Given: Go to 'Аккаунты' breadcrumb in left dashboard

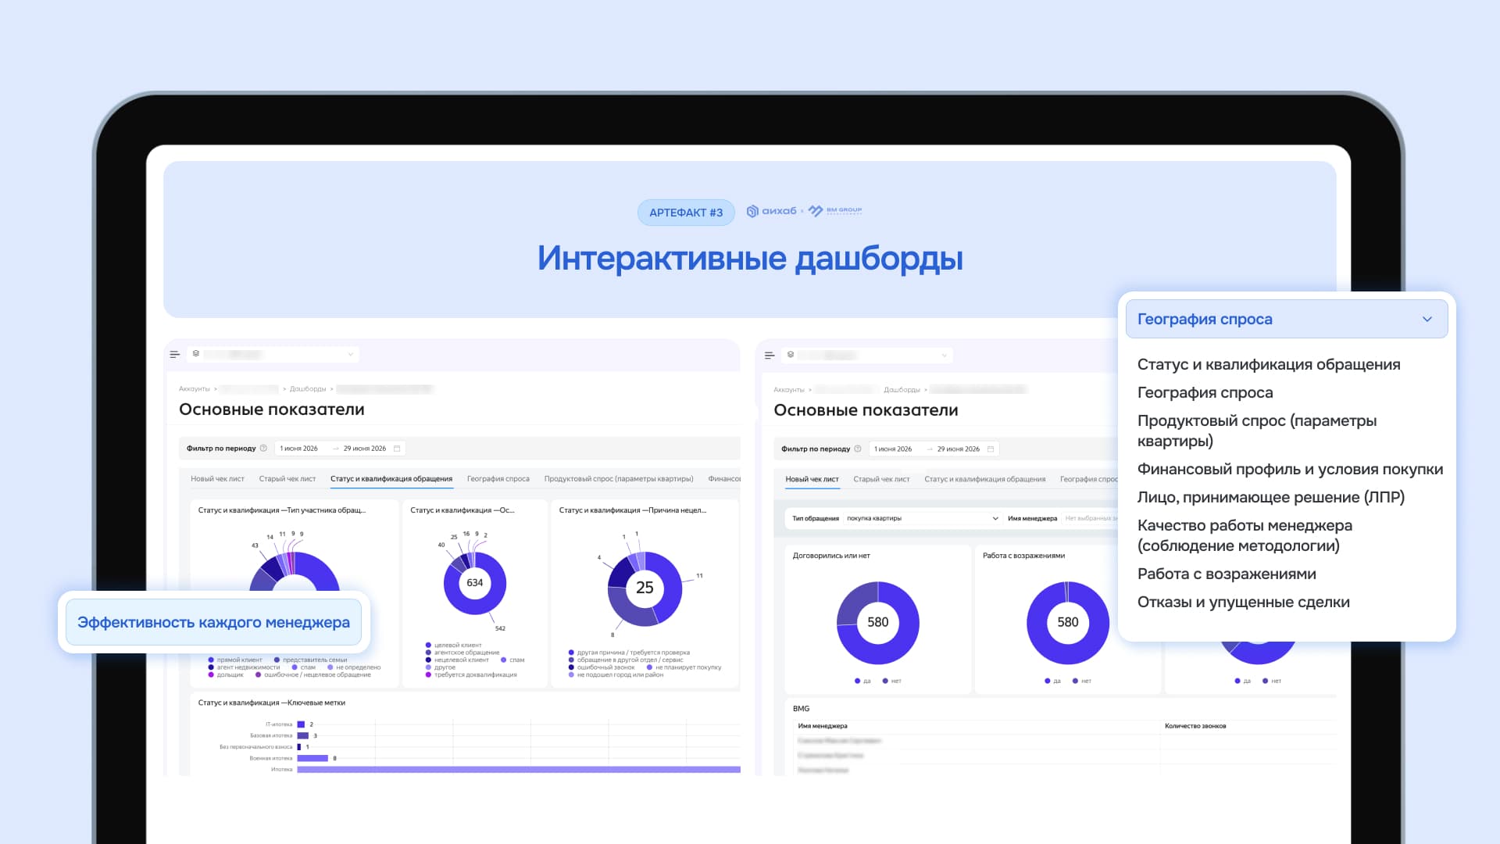Looking at the screenshot, I should (195, 389).
